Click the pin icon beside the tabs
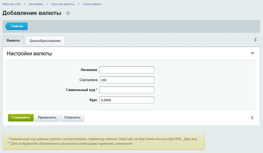Image resolution: width=263 pixels, height=153 pixels. coord(256,40)
